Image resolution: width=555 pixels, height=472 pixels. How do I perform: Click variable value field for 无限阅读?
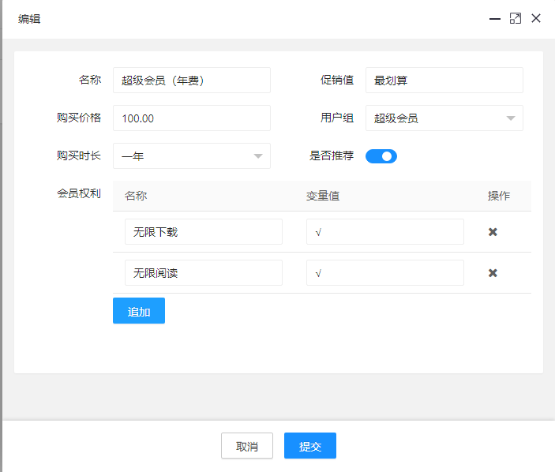click(384, 273)
